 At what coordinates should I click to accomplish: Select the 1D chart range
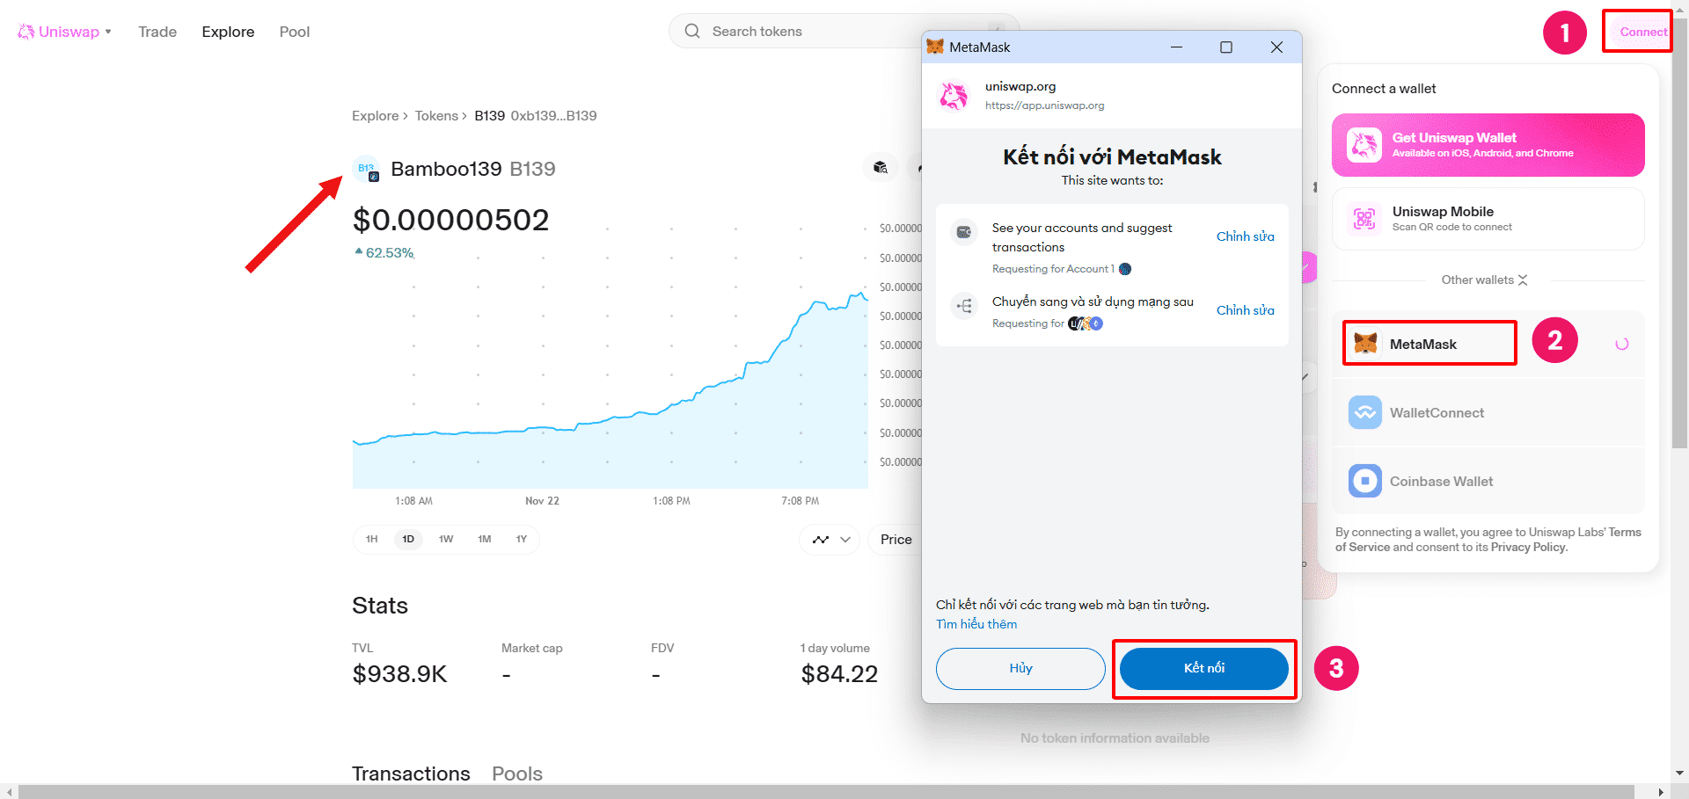[x=408, y=539]
